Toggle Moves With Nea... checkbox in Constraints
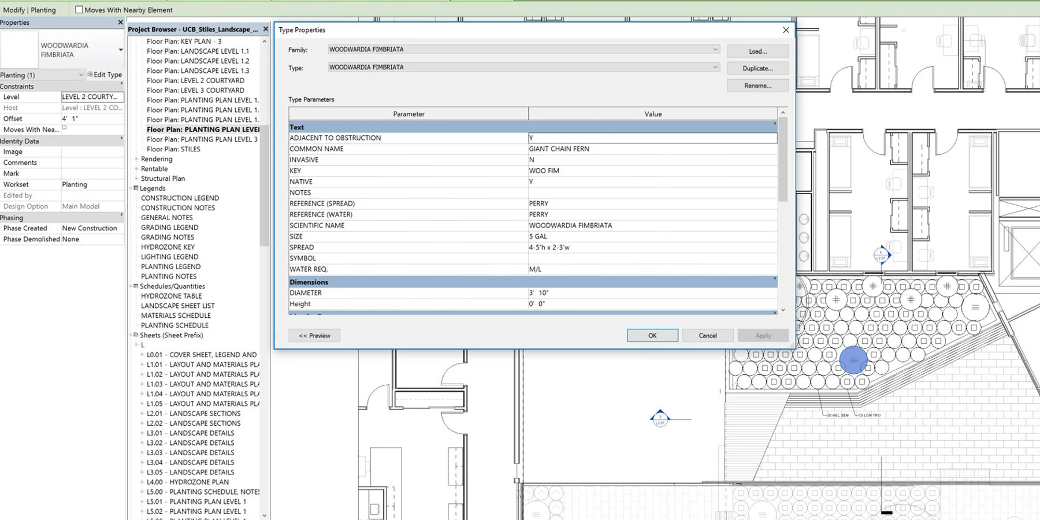The image size is (1040, 520). coord(64,128)
